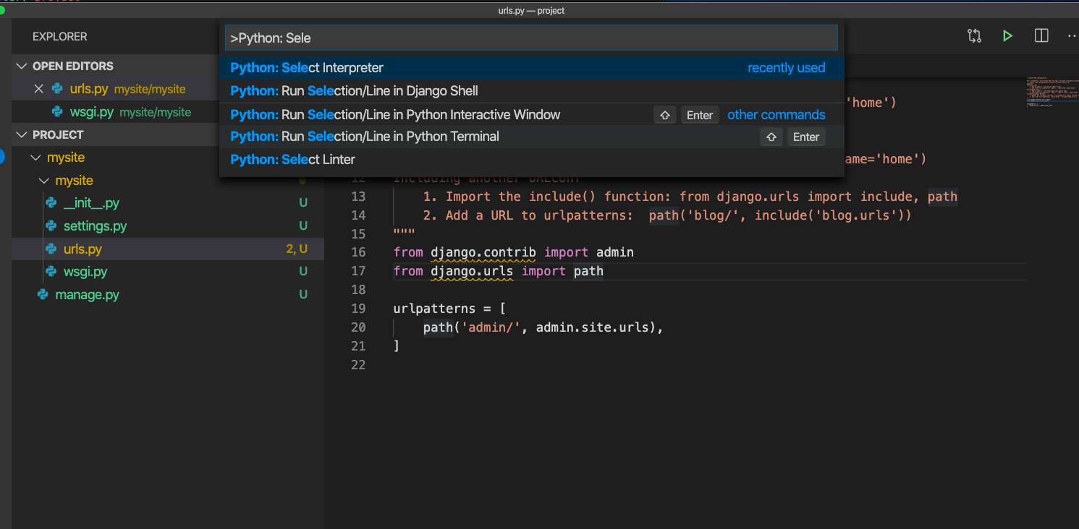
Task: Click the Python icon beside manage.py
Action: click(43, 295)
